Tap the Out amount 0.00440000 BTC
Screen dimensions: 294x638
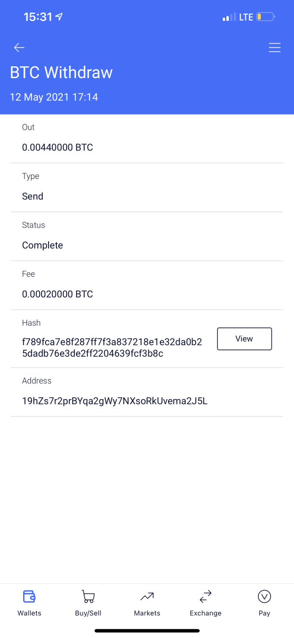click(57, 147)
